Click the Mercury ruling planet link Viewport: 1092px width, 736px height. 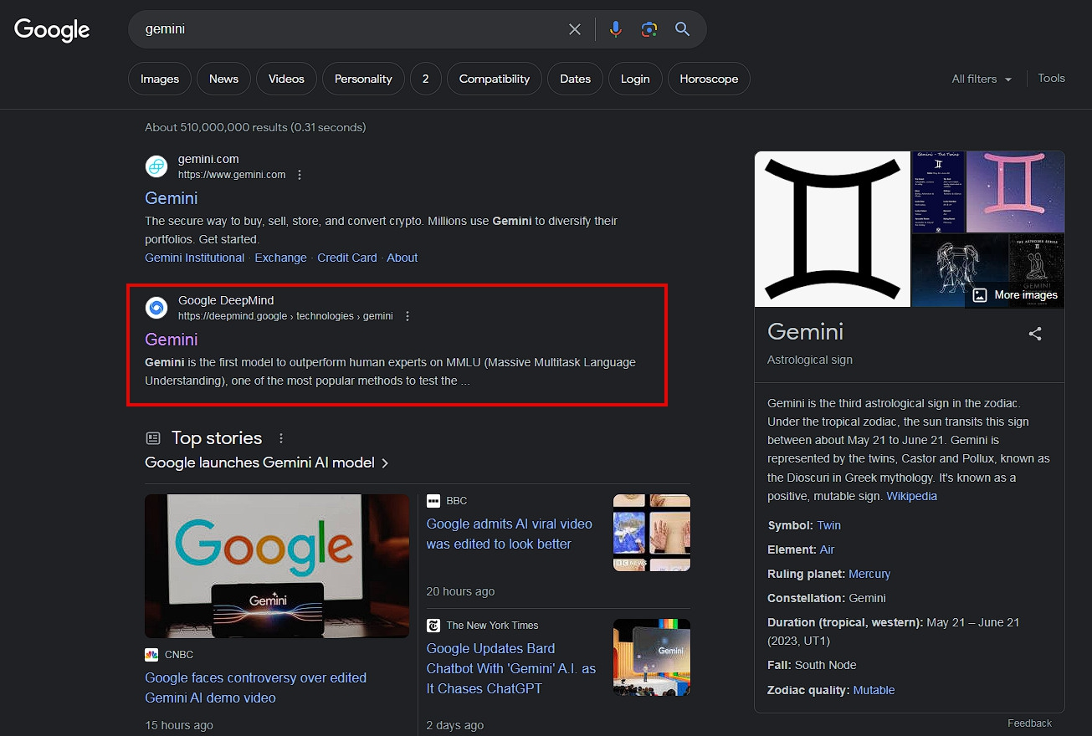tap(869, 574)
